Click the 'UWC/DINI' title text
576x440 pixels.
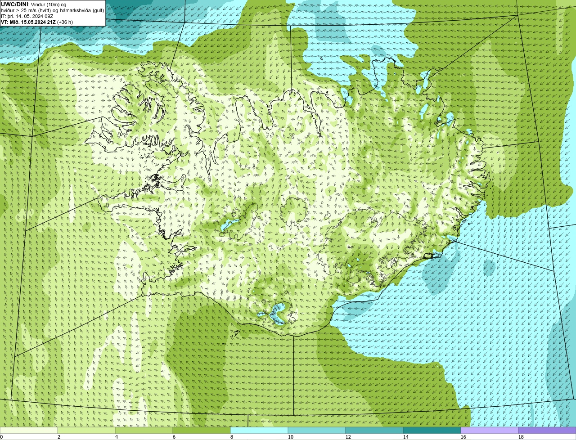pyautogui.click(x=14, y=4)
